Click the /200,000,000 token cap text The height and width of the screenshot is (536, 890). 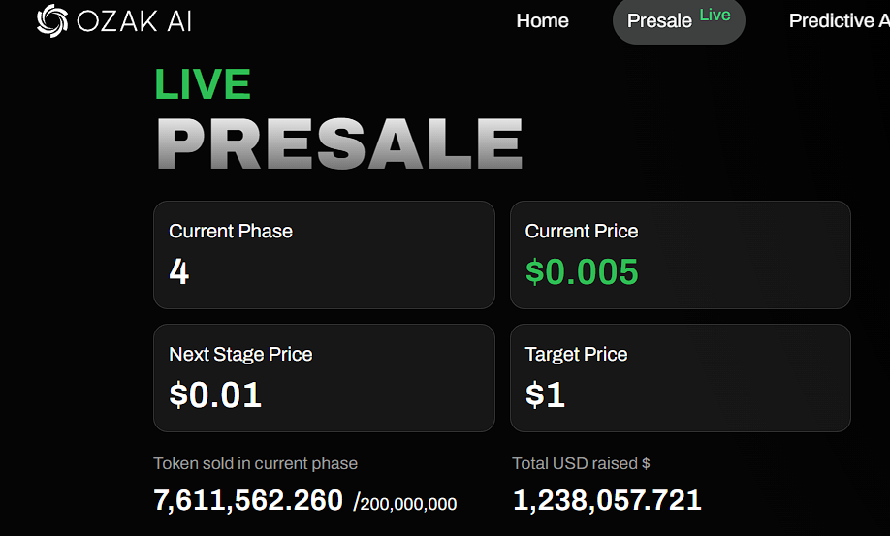[404, 503]
